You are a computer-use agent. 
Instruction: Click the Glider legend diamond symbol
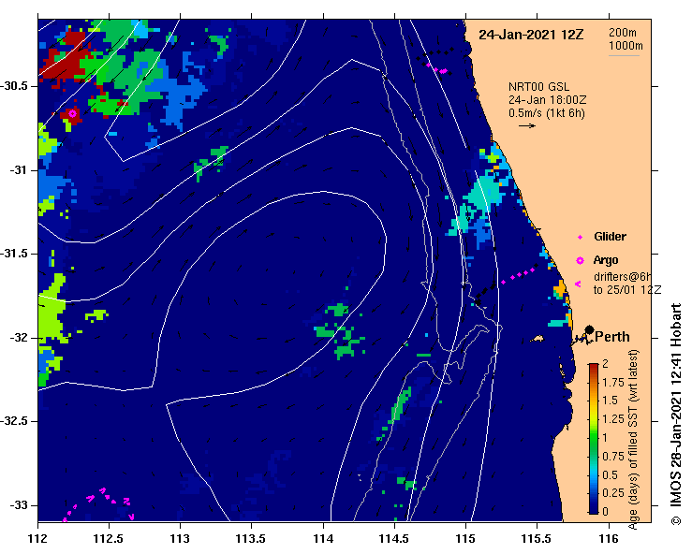pos(580,238)
